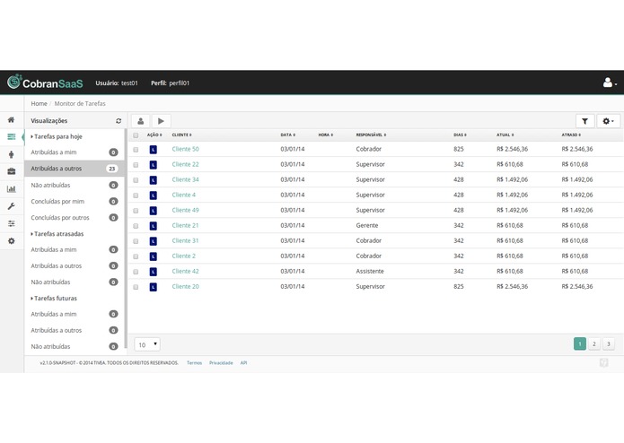Click the action icon for Cliente 21
This screenshot has height=443, width=624.
[x=154, y=226]
